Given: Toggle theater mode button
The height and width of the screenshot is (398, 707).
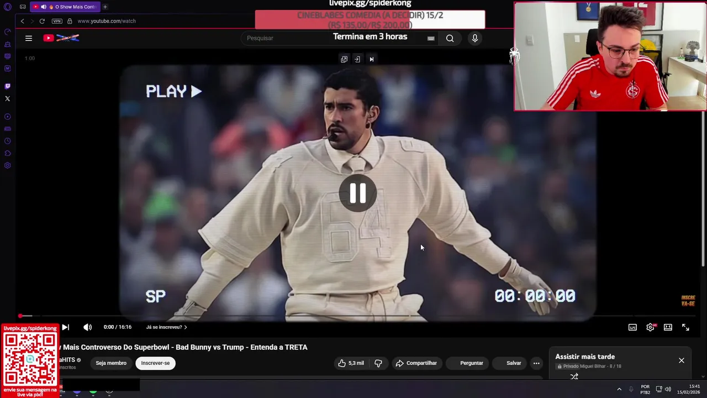Looking at the screenshot, I should [668, 327].
